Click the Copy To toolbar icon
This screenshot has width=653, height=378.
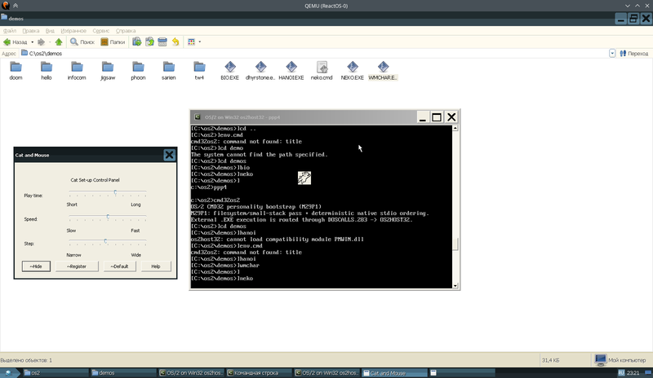149,42
